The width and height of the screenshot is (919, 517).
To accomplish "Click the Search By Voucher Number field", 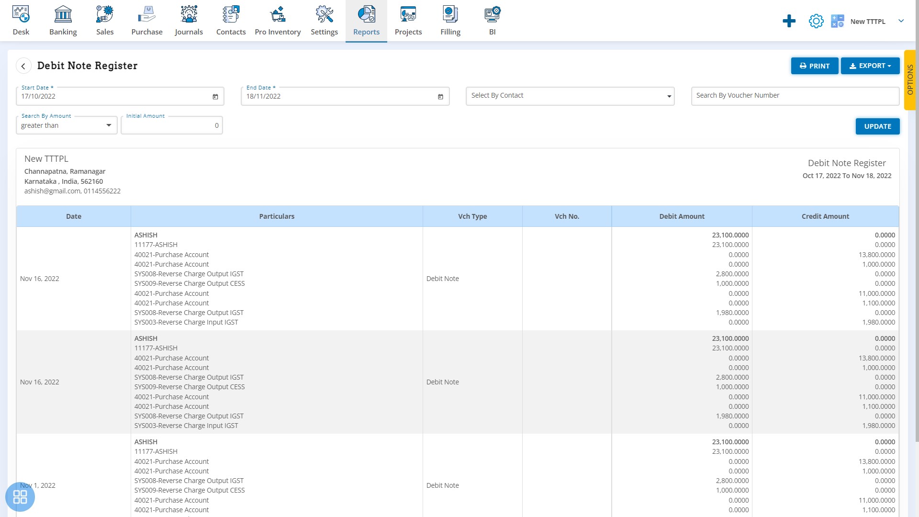I will (x=796, y=95).
